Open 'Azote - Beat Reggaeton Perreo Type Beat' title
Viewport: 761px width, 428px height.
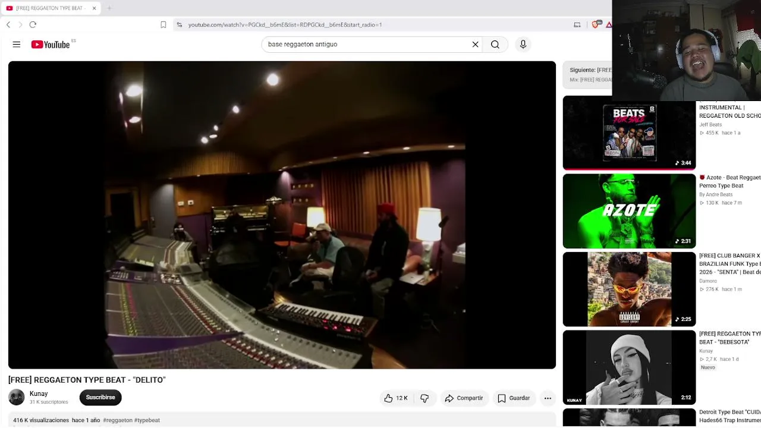click(730, 181)
